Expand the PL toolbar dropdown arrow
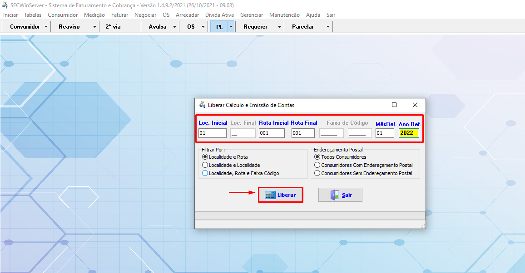 tap(231, 27)
